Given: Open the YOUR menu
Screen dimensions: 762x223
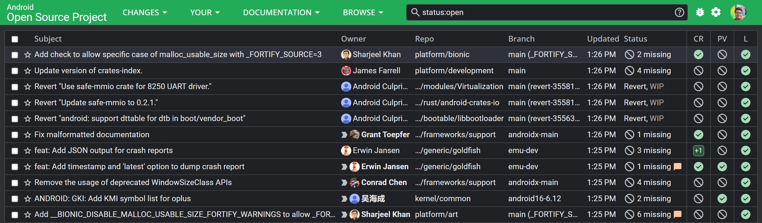Looking at the screenshot, I should click(x=205, y=13).
